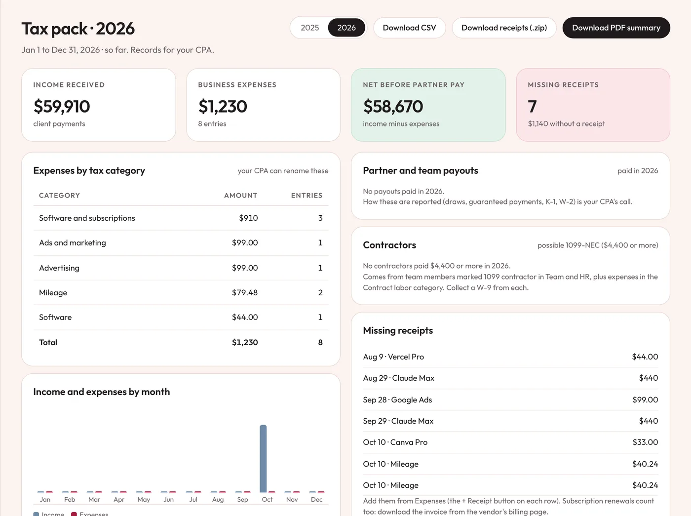Click the Dec month label on chart

317,499
